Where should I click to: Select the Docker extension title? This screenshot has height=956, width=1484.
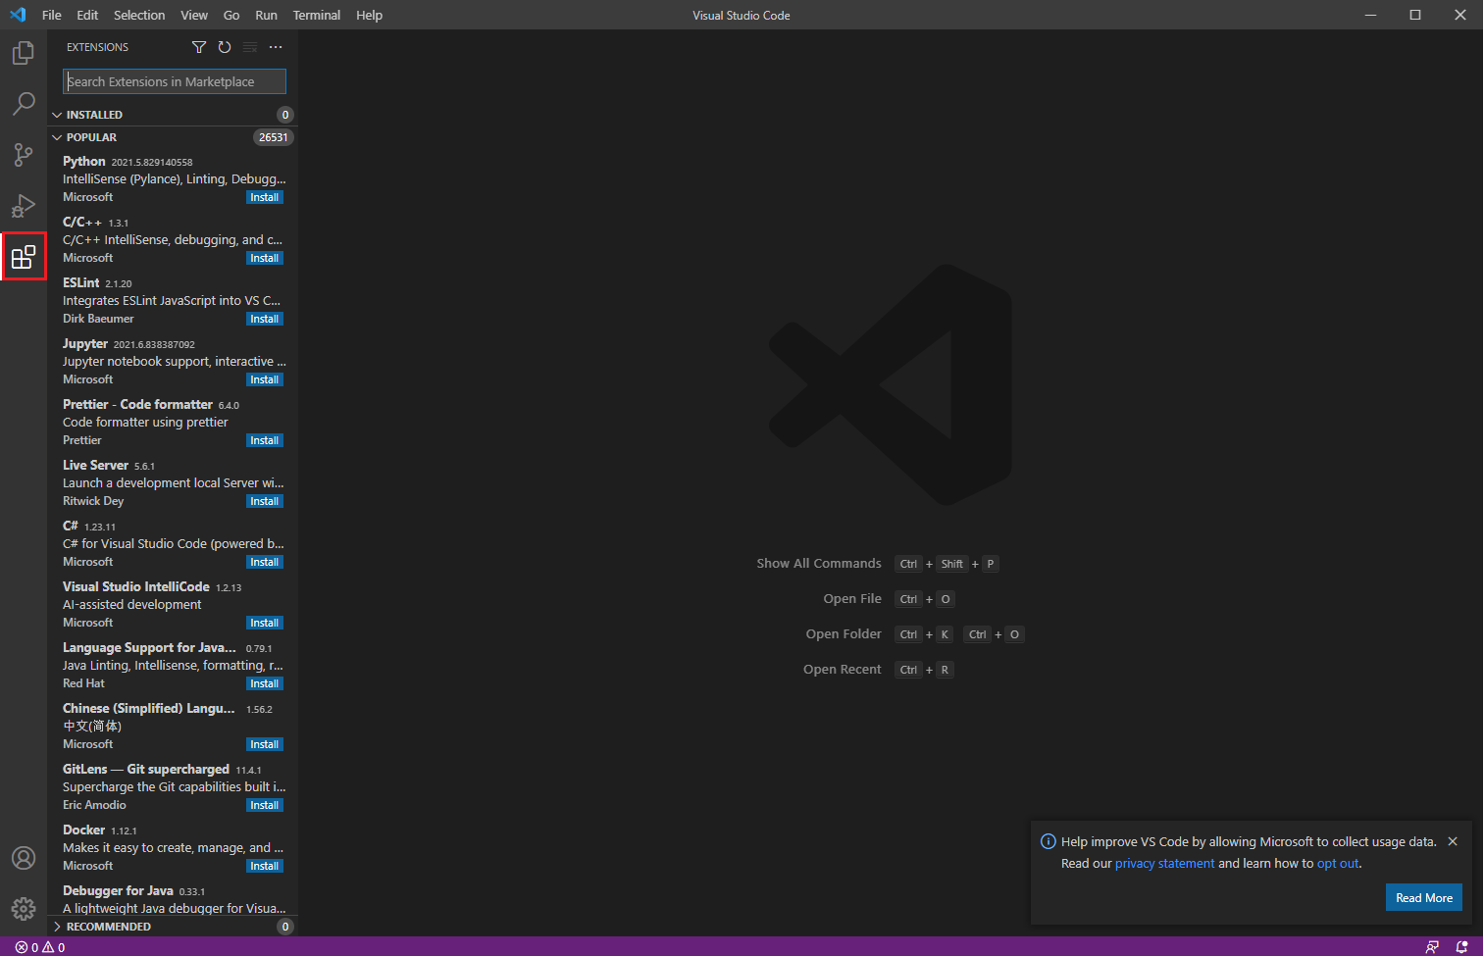point(83,830)
